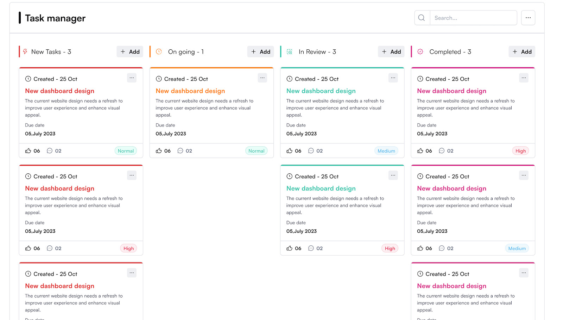Click the On going clock icon
Image resolution: width=563 pixels, height=320 pixels.
(159, 52)
